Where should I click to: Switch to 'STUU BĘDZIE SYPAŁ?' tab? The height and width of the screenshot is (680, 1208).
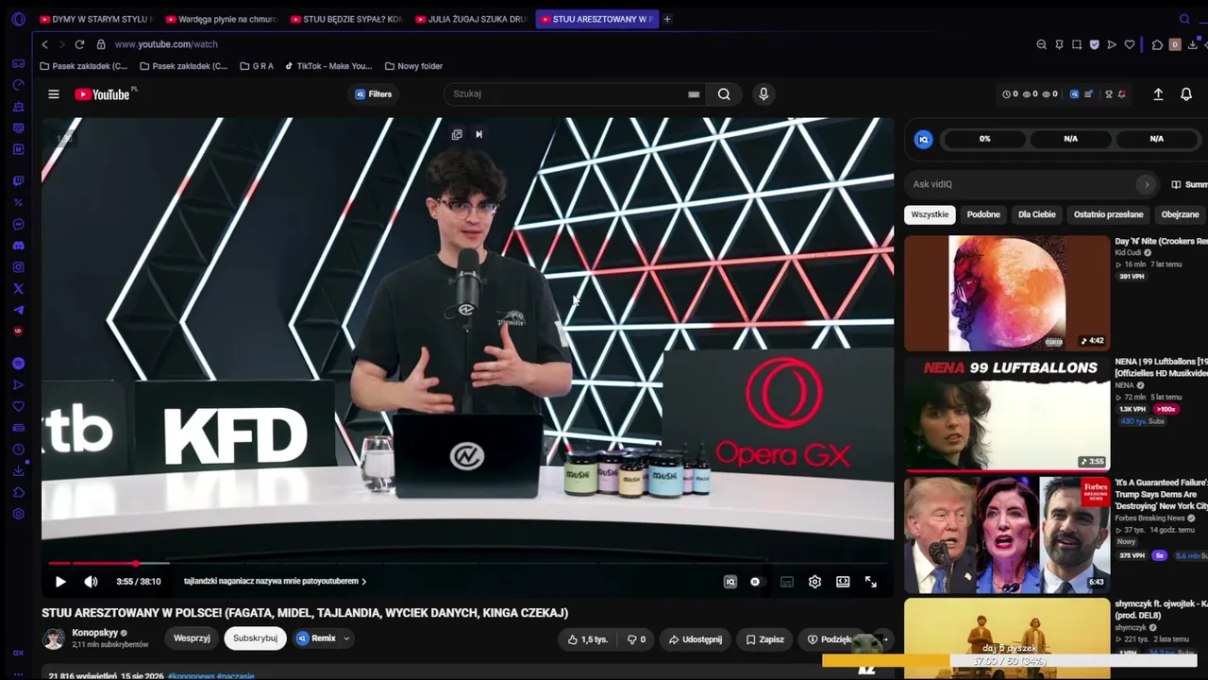click(346, 19)
